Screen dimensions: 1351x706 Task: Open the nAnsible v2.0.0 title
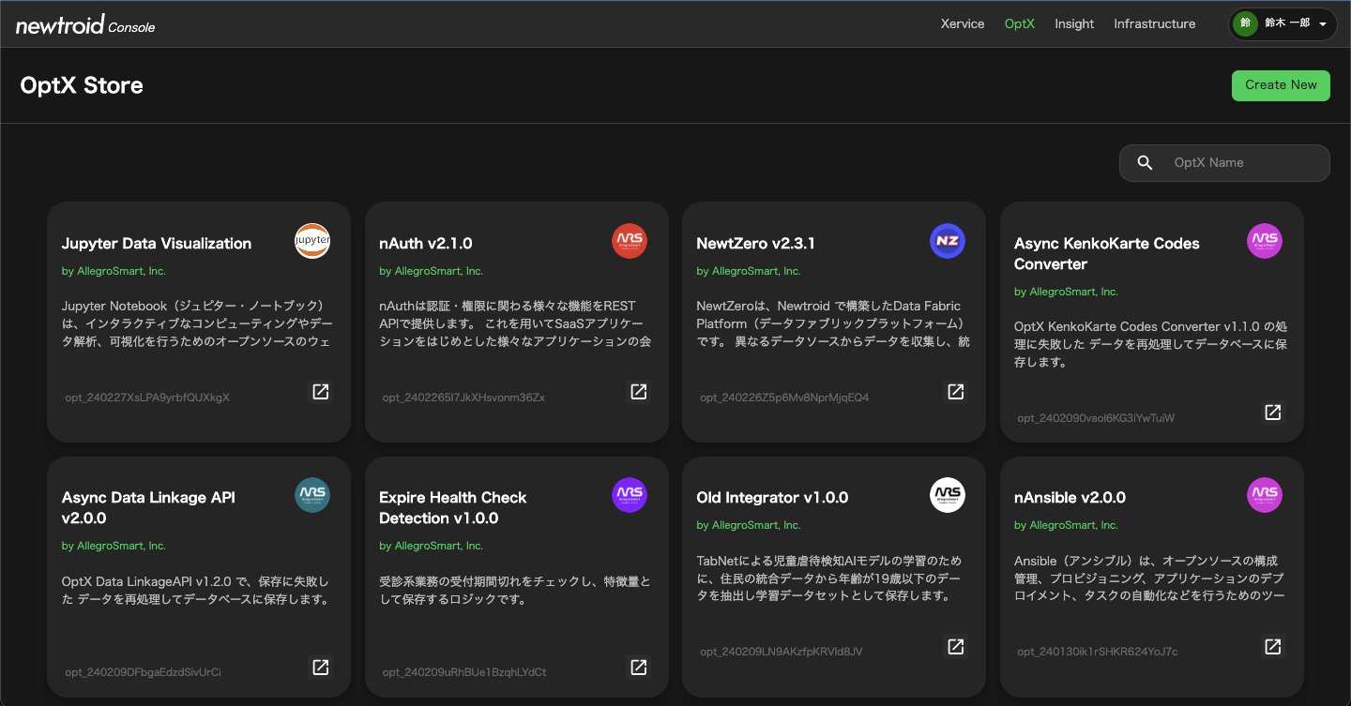[1070, 497]
